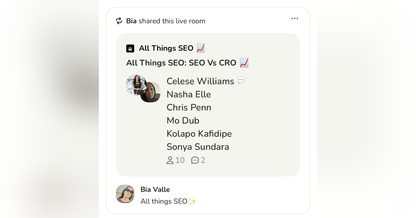This screenshot has height=218, width=416.
Task: Select Chris Penn from the speaker list
Action: pyautogui.click(x=189, y=107)
